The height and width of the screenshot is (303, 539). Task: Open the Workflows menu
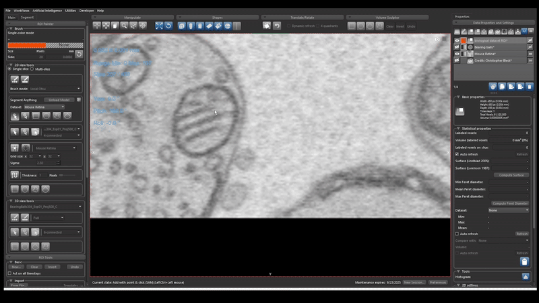point(22,11)
